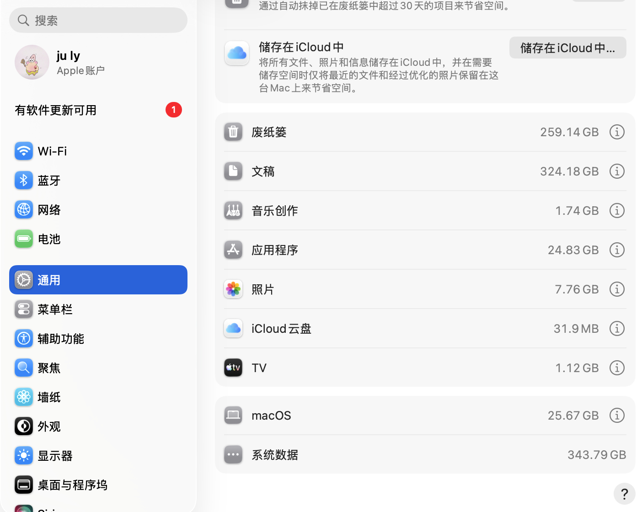
Task: Open the 显示器 sun icon
Action: [x=24, y=455]
